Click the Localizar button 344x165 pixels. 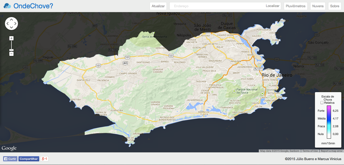(273, 6)
